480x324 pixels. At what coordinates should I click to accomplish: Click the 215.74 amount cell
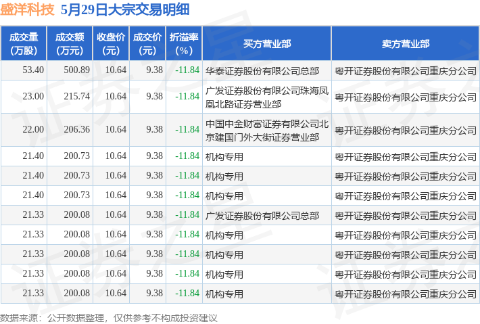(70, 97)
